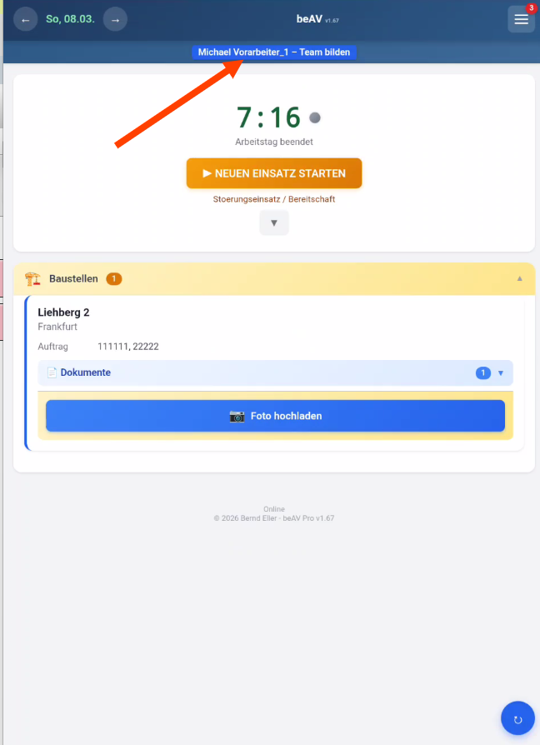Screen dimensions: 540x745
Task: Click the camera icon on Foto hochladen
Action: pyautogui.click(x=237, y=416)
